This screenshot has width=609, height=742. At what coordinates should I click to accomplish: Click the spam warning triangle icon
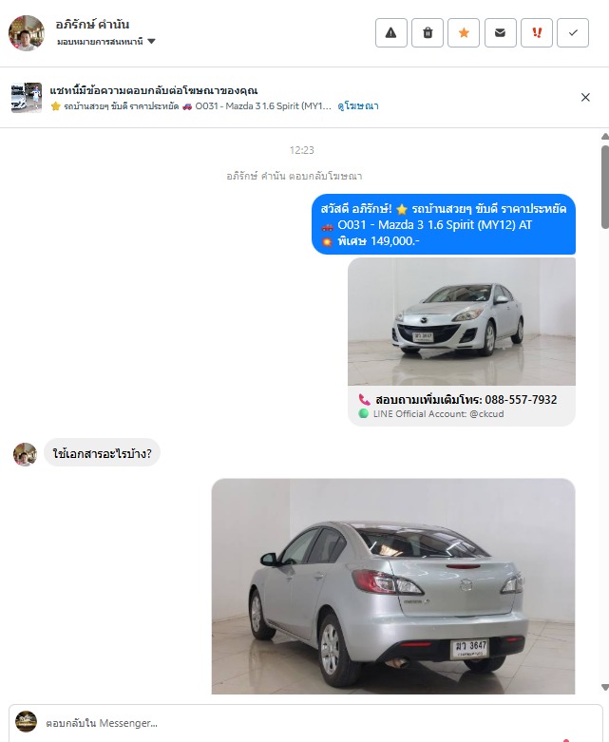tap(390, 32)
